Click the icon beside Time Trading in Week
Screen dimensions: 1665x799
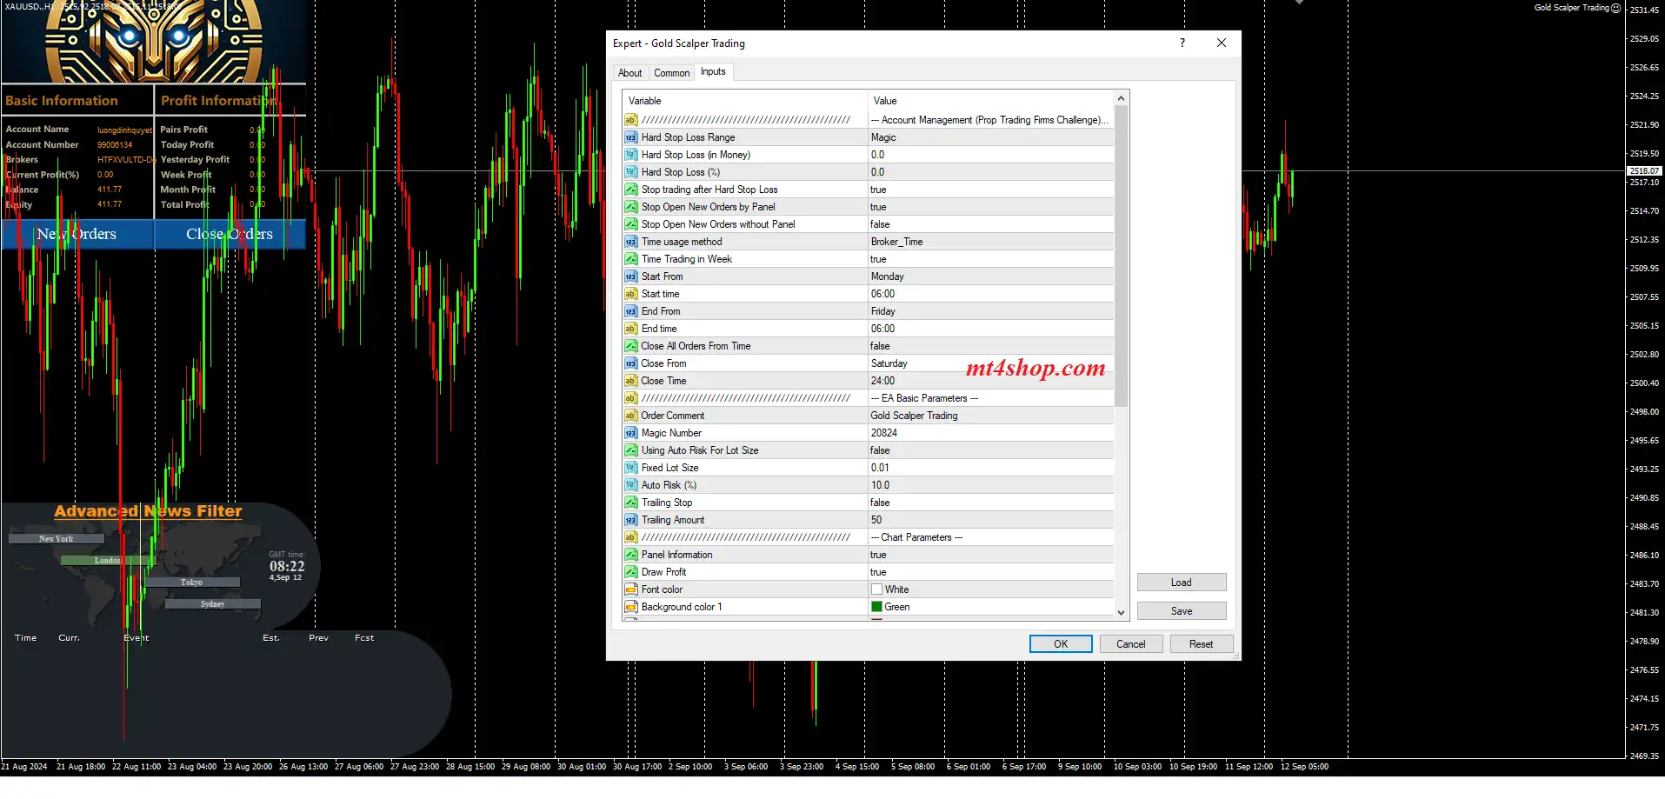pos(631,259)
